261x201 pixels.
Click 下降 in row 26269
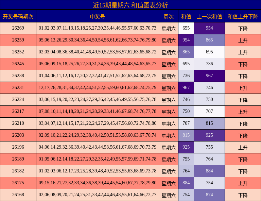(x=243, y=29)
